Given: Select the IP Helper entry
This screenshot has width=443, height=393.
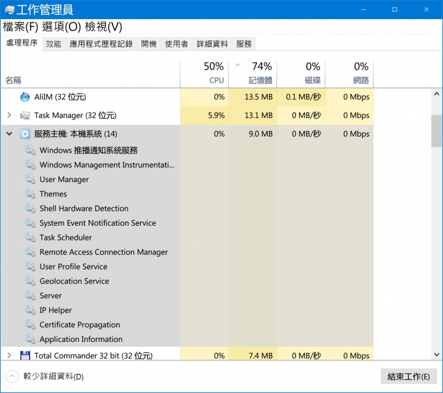Looking at the screenshot, I should (55, 310).
